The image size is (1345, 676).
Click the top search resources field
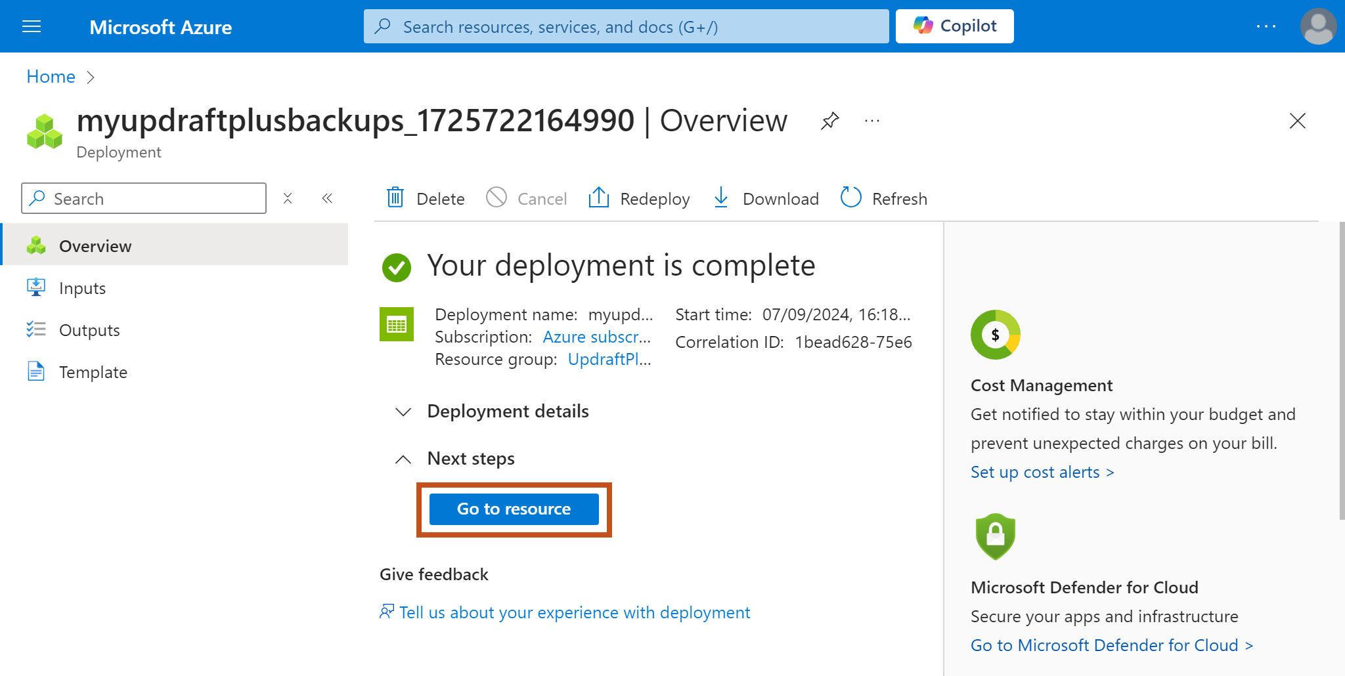(x=626, y=27)
